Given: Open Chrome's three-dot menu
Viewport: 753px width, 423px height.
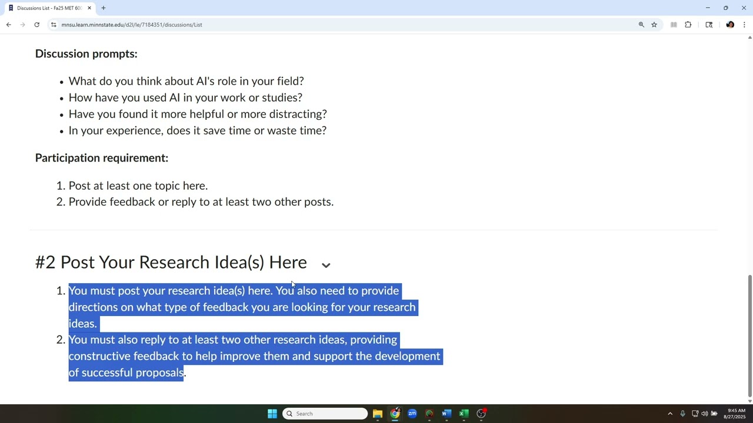Looking at the screenshot, I should (x=744, y=25).
